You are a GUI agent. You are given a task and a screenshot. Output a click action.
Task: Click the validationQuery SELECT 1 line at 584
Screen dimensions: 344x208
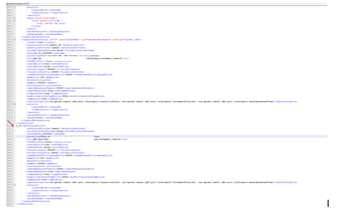tap(53, 150)
